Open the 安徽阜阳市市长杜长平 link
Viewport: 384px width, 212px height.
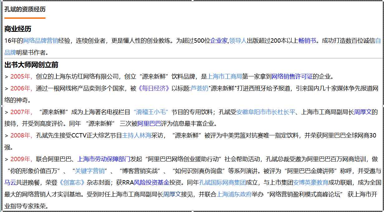tap(266, 112)
